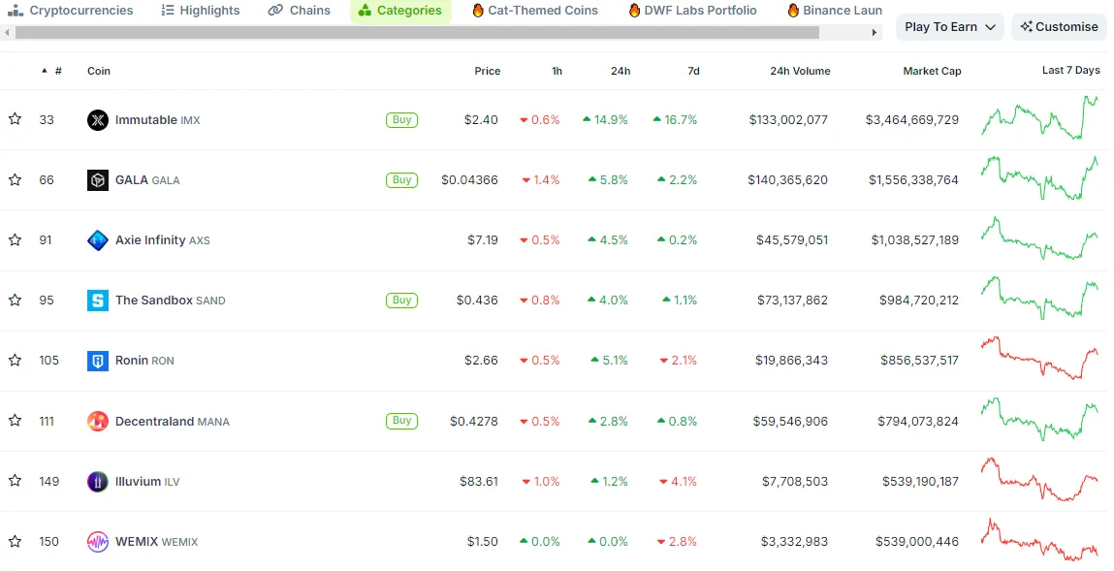The image size is (1114, 571).
Task: Open Cat-Themed Coins tab
Action: [535, 11]
